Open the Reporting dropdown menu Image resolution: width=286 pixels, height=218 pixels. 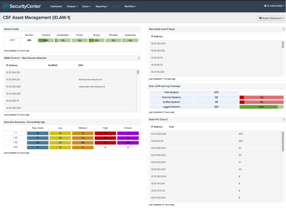[x=101, y=6]
